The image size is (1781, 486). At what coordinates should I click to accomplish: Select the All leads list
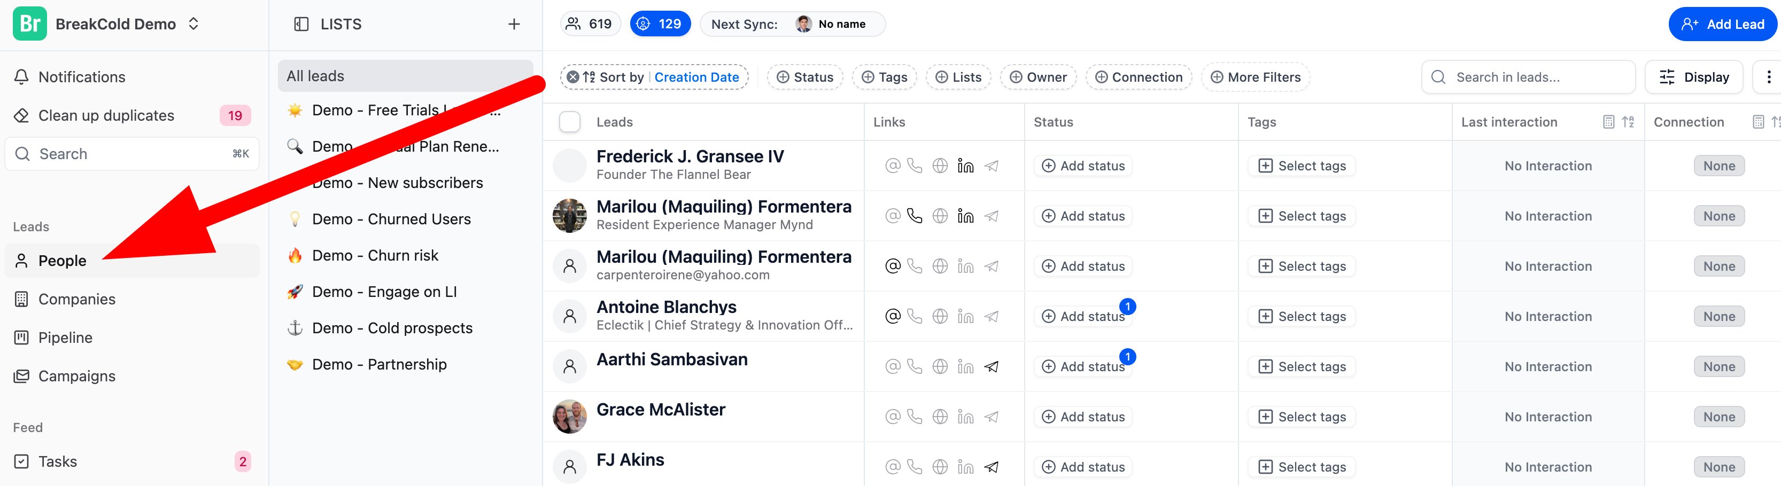pyautogui.click(x=405, y=76)
